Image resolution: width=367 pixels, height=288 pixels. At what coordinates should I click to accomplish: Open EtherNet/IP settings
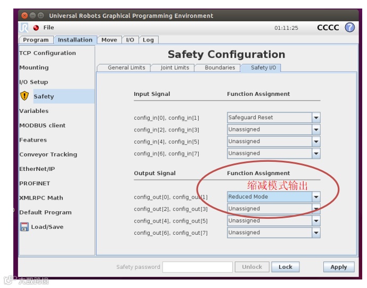(x=37, y=169)
